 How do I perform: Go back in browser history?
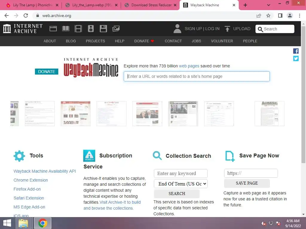point(7,16)
